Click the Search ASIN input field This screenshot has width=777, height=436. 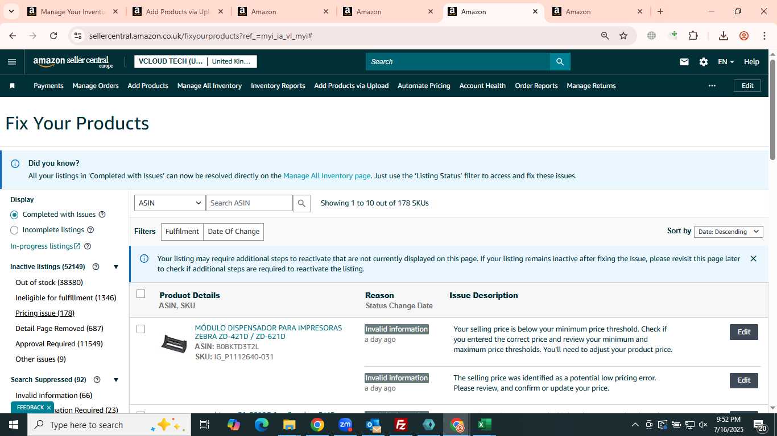click(x=249, y=203)
